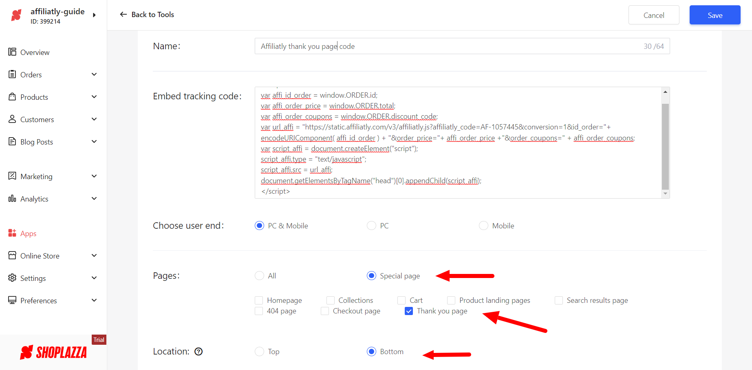
Task: Click the Apps grid icon
Action: [x=12, y=233]
